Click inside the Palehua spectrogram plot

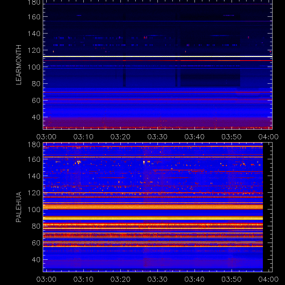coord(157,207)
